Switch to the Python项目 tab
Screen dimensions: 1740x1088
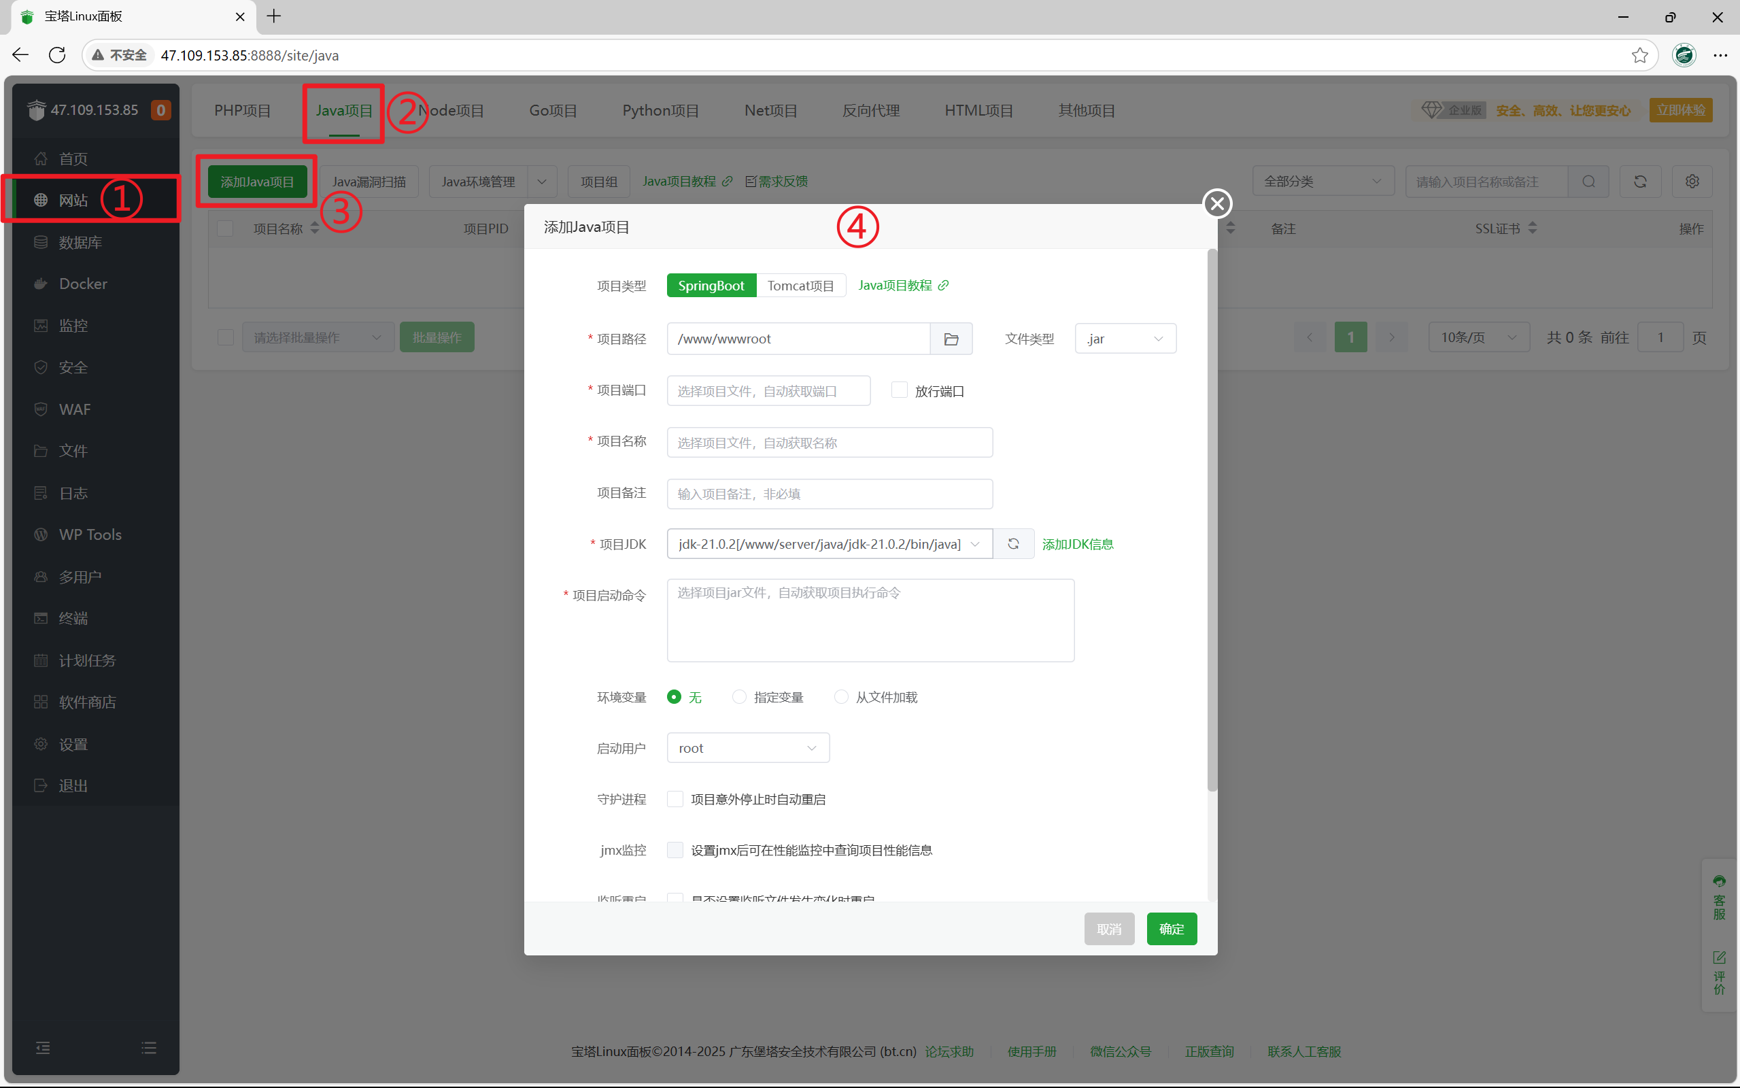click(660, 111)
